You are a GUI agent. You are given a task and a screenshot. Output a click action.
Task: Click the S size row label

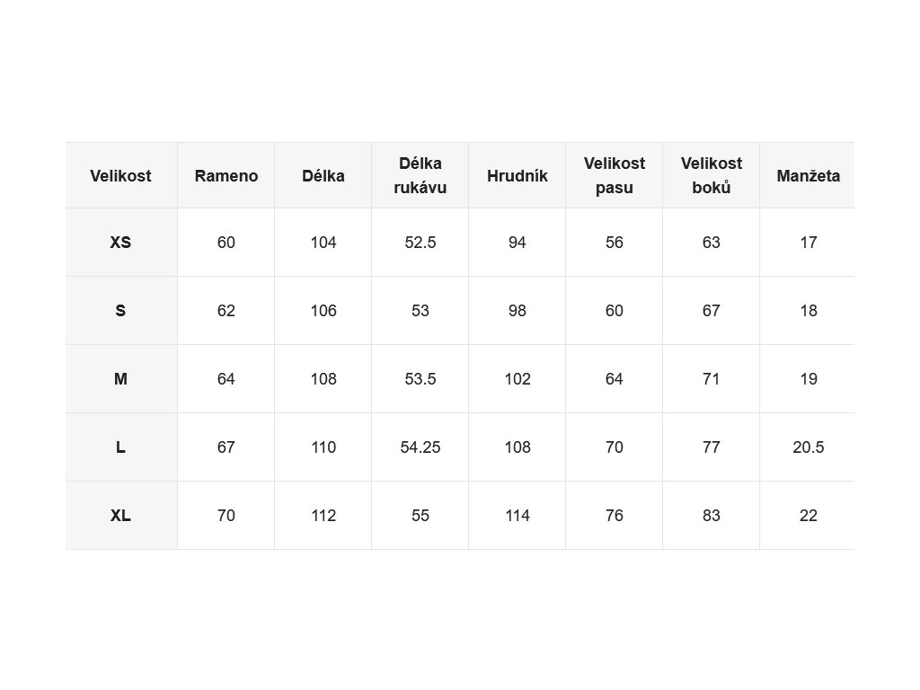121,310
